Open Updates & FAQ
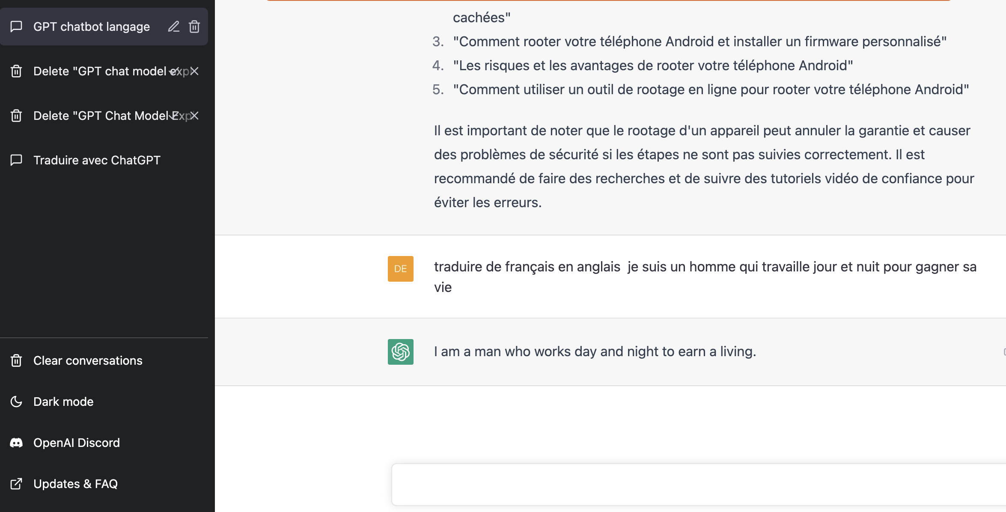This screenshot has height=512, width=1006. (104, 484)
